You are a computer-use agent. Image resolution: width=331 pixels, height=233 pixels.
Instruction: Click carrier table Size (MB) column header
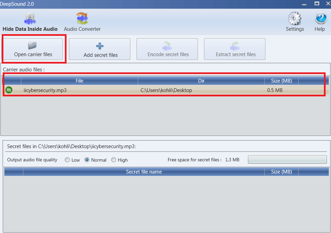coord(282,81)
